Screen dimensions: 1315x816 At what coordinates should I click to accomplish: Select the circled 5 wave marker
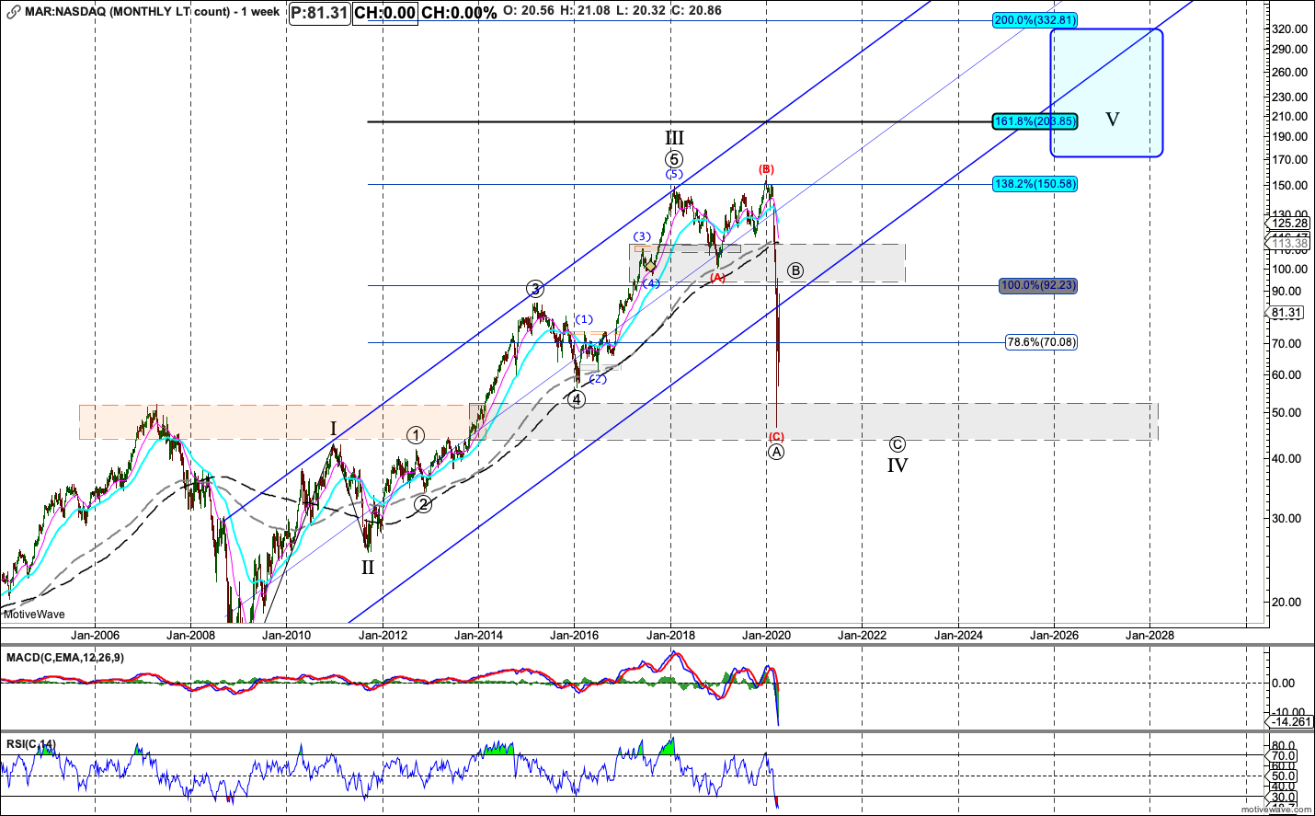pyautogui.click(x=674, y=159)
